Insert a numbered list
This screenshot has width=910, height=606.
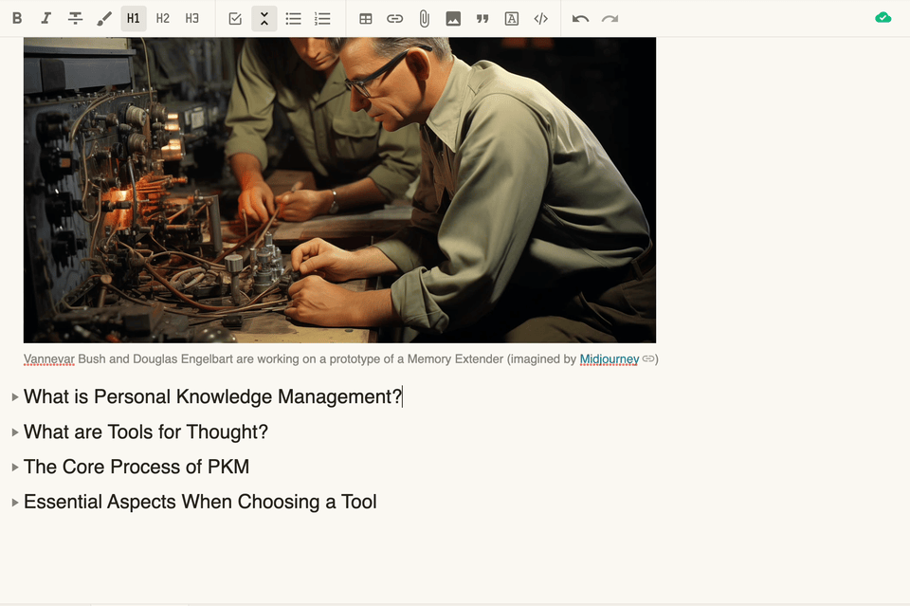point(322,19)
